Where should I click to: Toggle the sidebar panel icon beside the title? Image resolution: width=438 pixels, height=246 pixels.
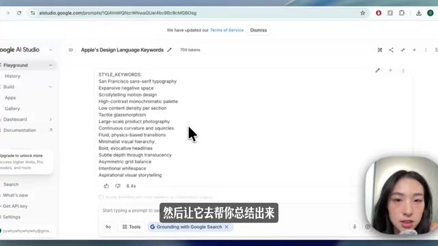pyautogui.click(x=70, y=50)
